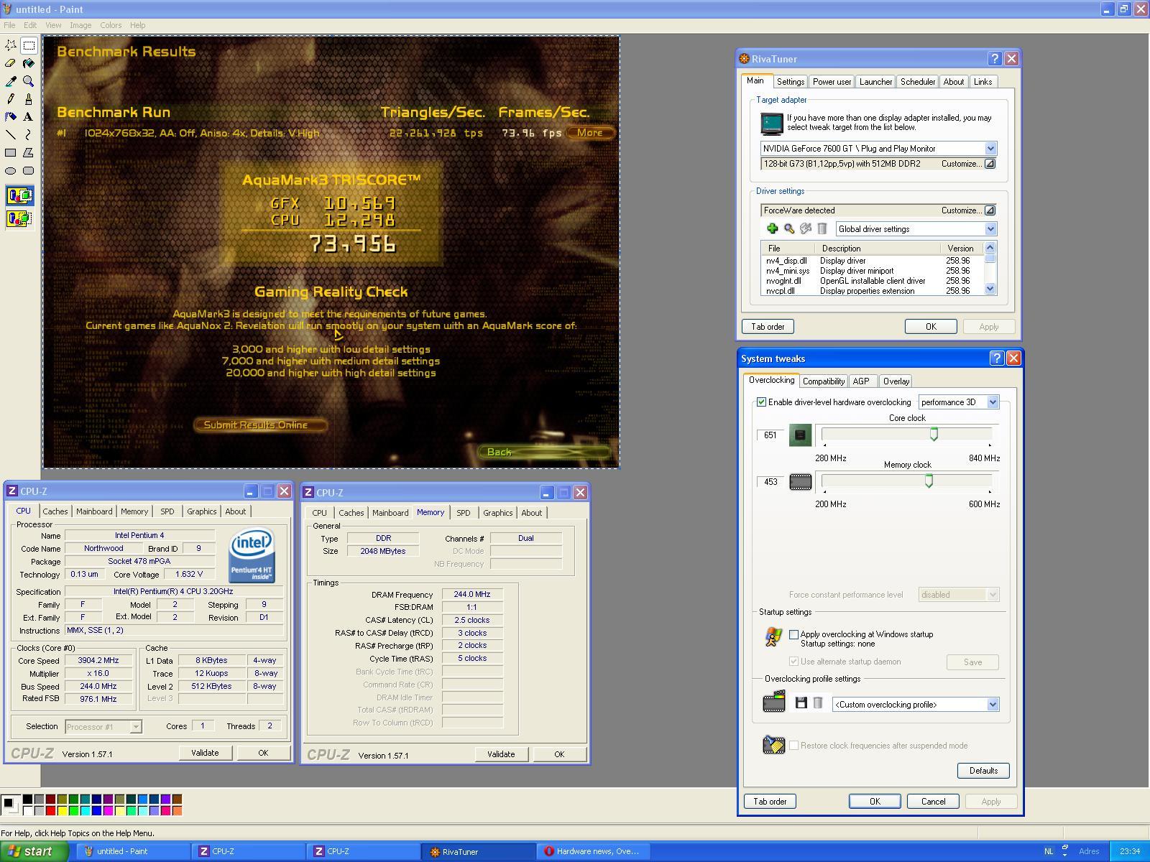Choose the Pencil tool in Paint
This screenshot has width=1150, height=862.
pos(11,99)
